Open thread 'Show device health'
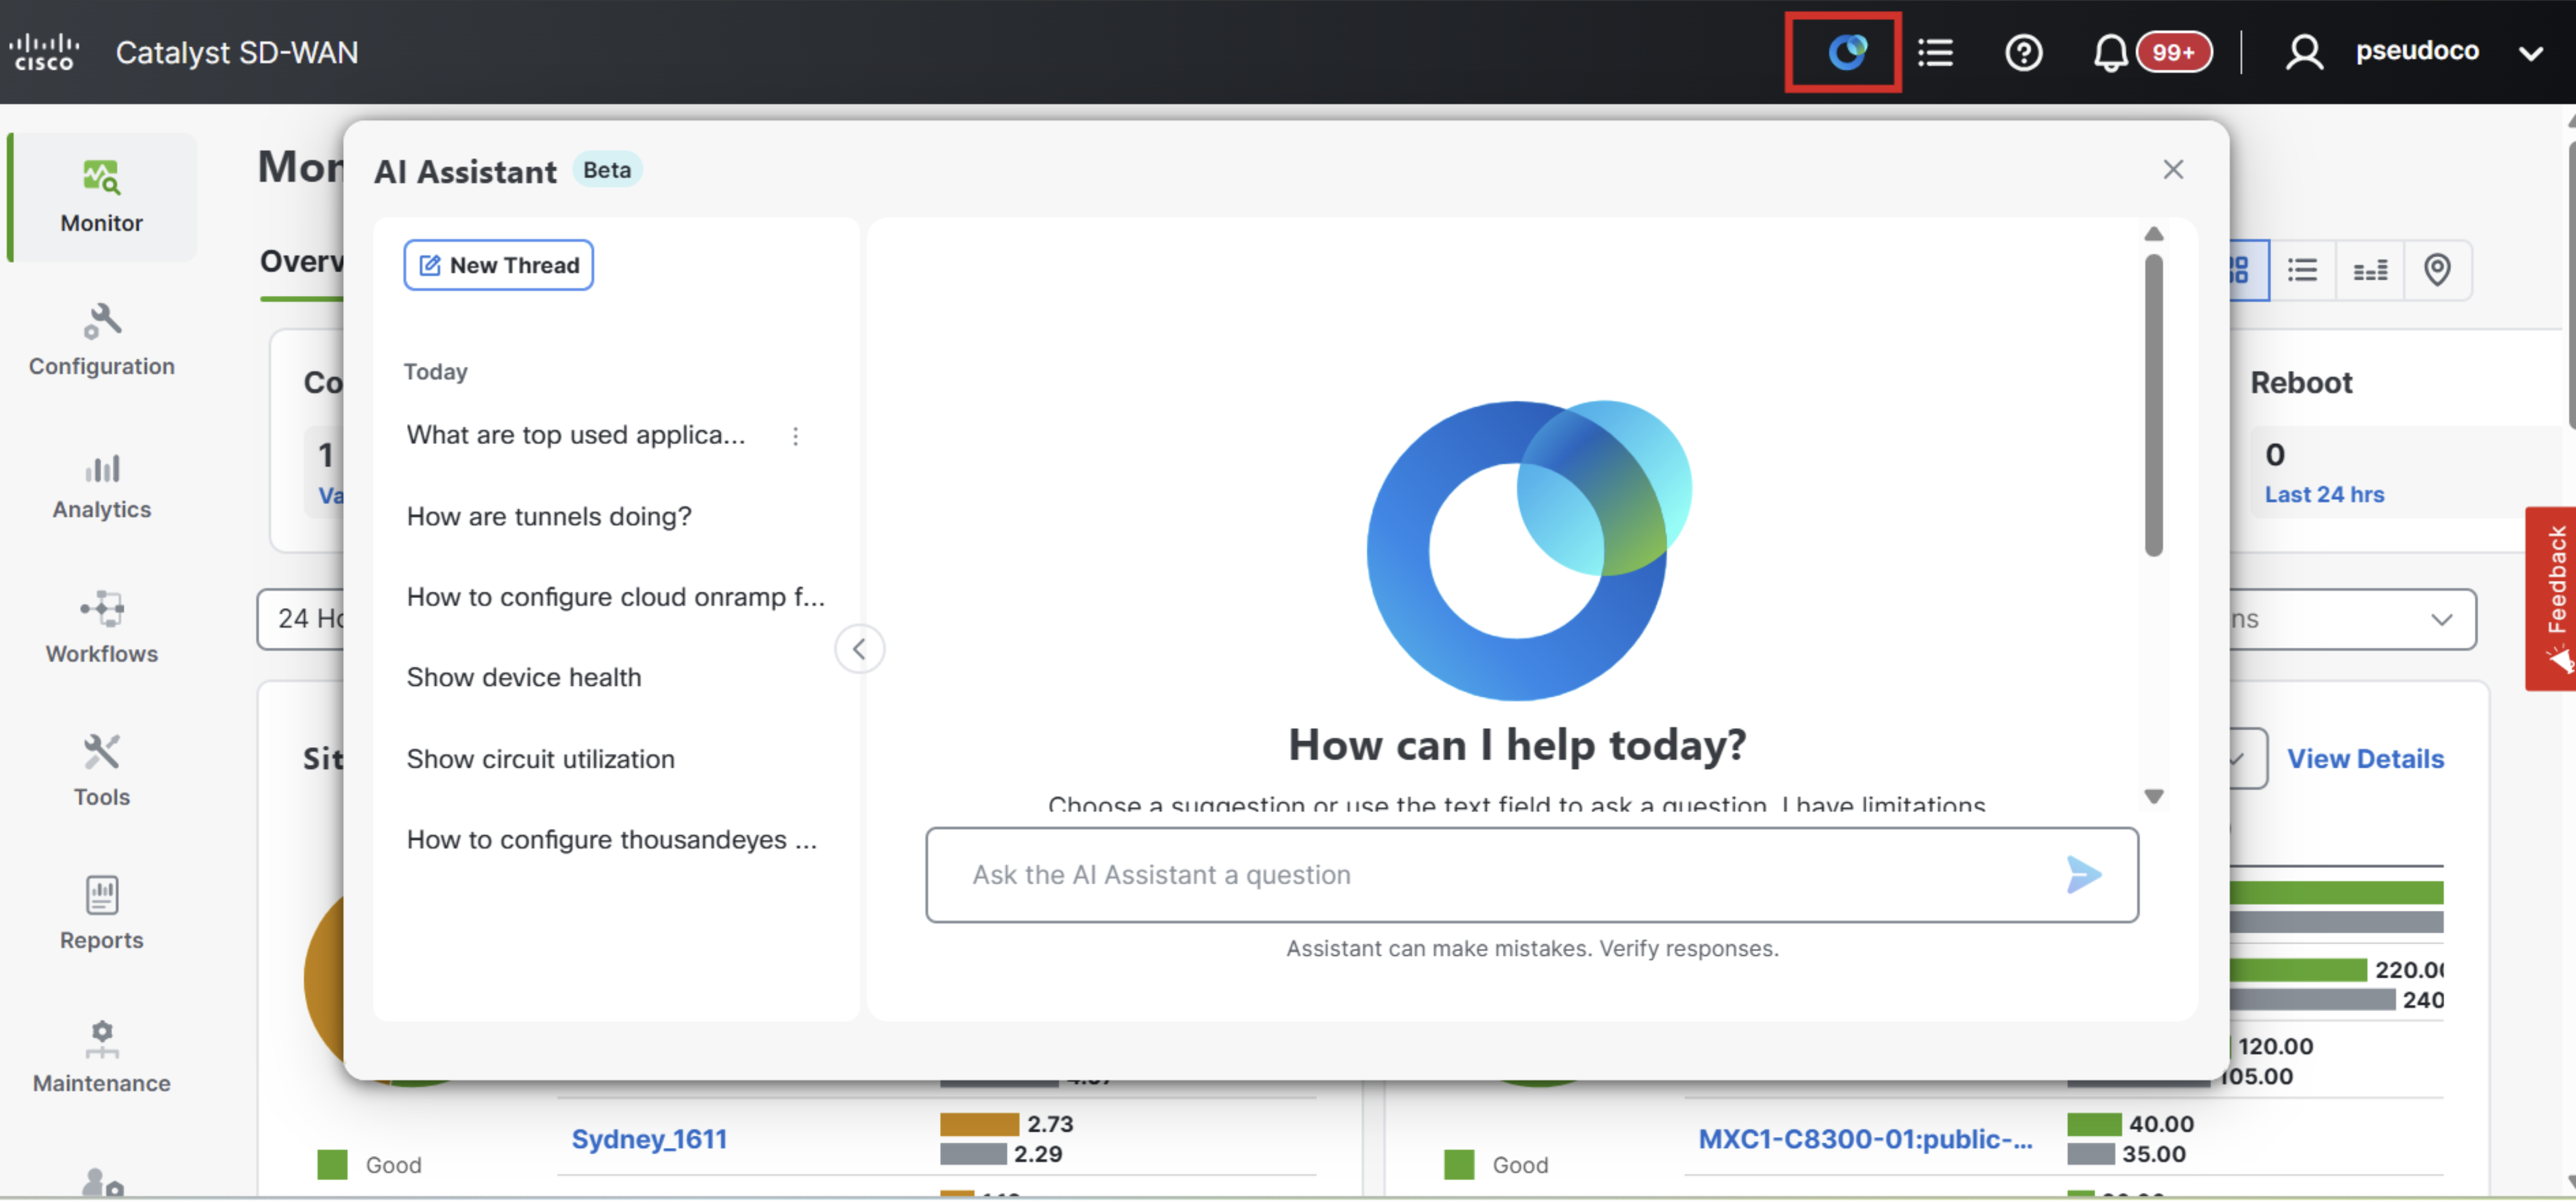The image size is (2576, 1202). (x=524, y=677)
